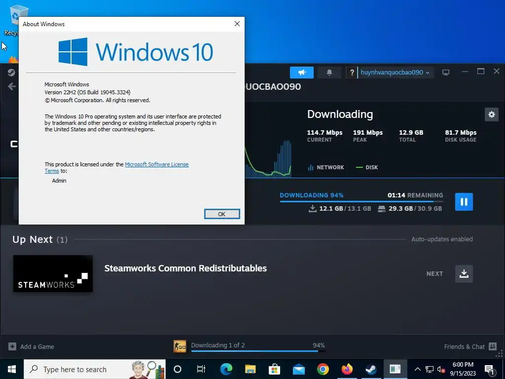This screenshot has height=379, width=505.
Task: Open the clock showing 6:00 PM
Action: coord(463,369)
